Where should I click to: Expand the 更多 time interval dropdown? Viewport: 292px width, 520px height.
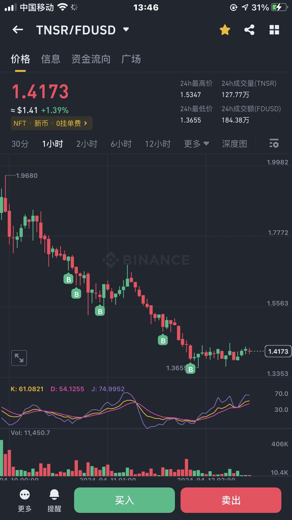[x=196, y=144]
